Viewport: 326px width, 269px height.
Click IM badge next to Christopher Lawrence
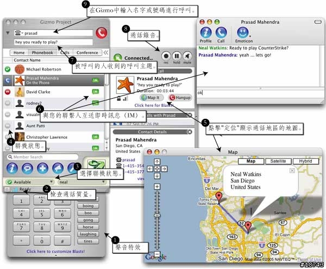tap(96, 137)
